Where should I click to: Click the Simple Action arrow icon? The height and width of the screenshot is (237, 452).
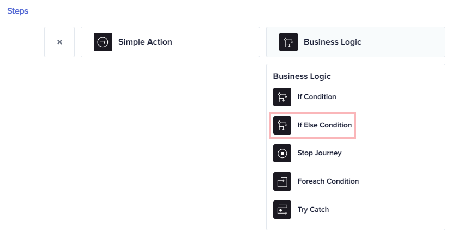(103, 42)
